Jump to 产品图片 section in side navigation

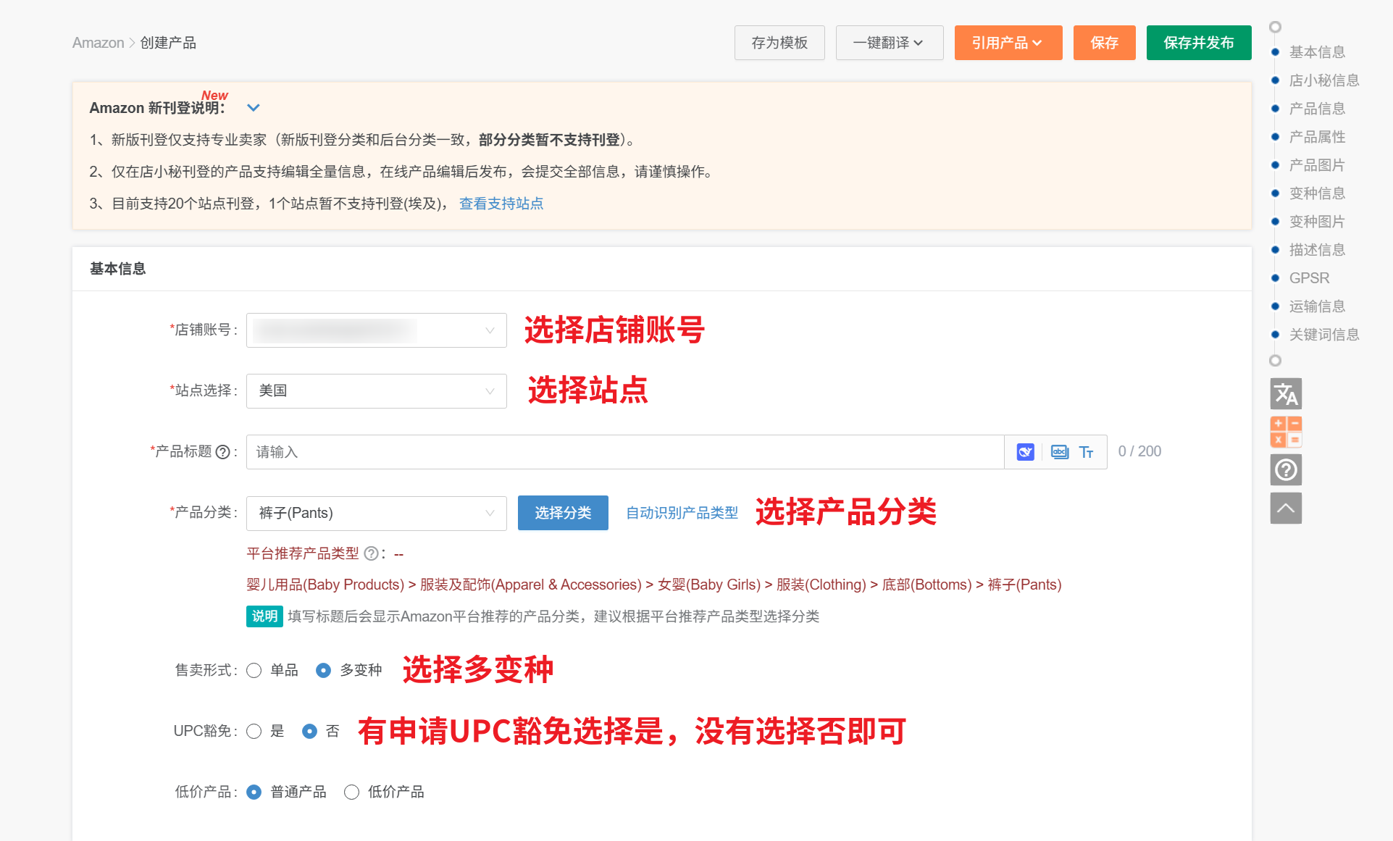click(x=1316, y=165)
